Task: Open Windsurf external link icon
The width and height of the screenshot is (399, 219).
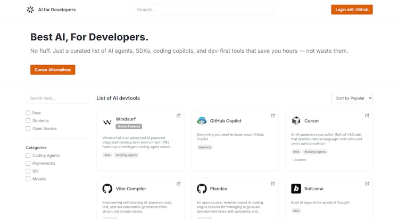Action: 179,116
